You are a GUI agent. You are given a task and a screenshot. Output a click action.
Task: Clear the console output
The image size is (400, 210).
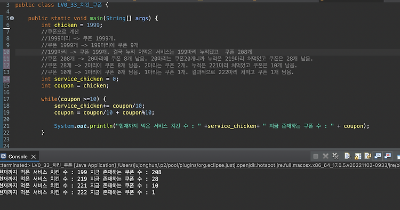coord(347,156)
